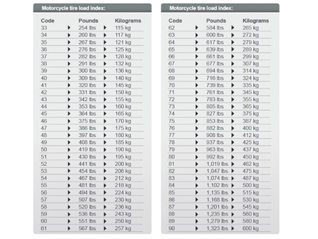Select the 200 kg value
The image size is (318, 239).
[123, 164]
